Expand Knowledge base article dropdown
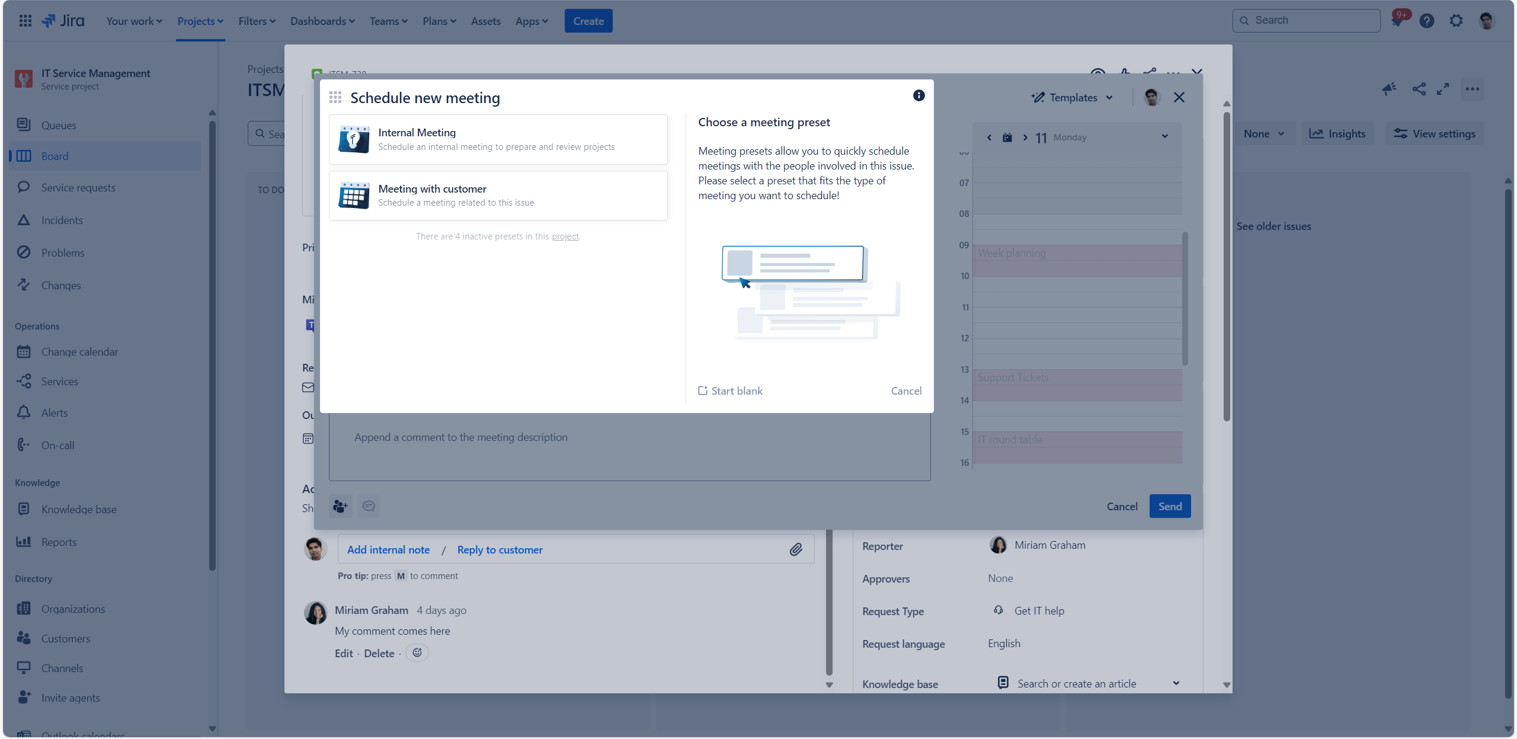The image size is (1517, 739). pos(1176,683)
